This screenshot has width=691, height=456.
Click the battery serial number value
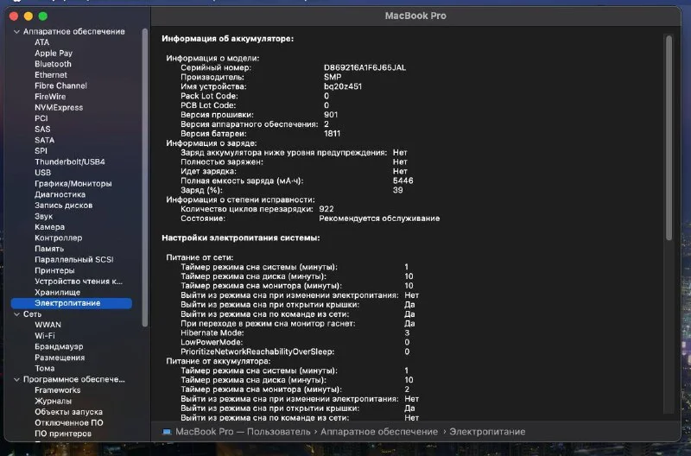click(x=364, y=66)
